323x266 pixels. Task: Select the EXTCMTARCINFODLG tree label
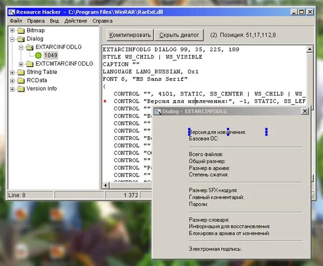[x=64, y=64]
